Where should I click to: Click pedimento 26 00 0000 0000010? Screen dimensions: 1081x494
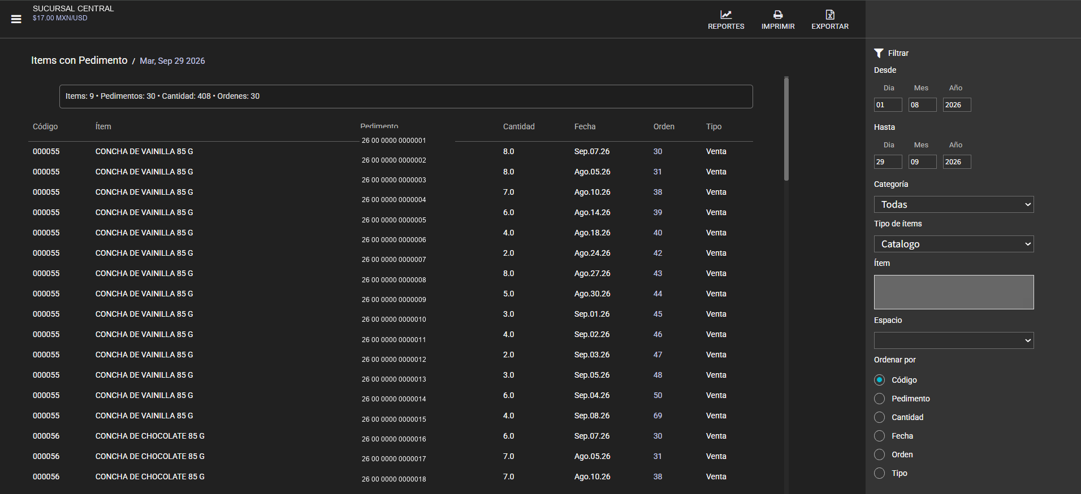pyautogui.click(x=394, y=320)
